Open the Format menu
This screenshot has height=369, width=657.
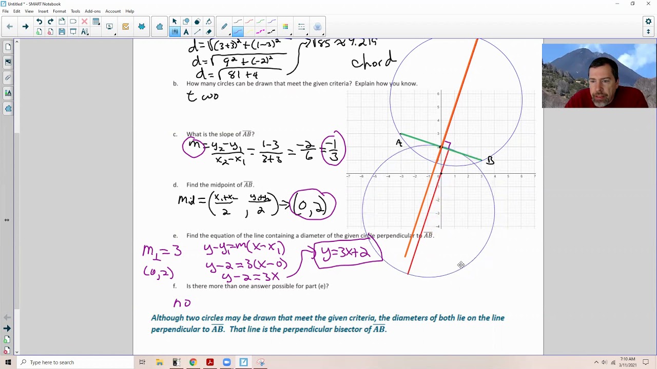(59, 11)
